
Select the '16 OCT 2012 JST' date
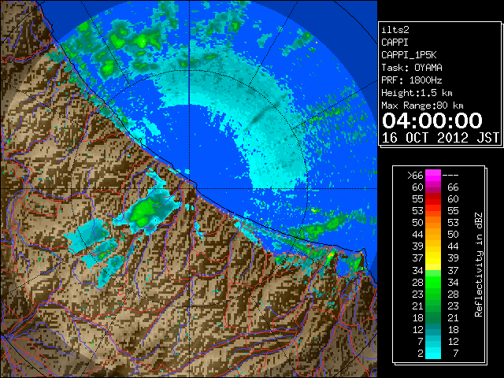click(x=441, y=138)
